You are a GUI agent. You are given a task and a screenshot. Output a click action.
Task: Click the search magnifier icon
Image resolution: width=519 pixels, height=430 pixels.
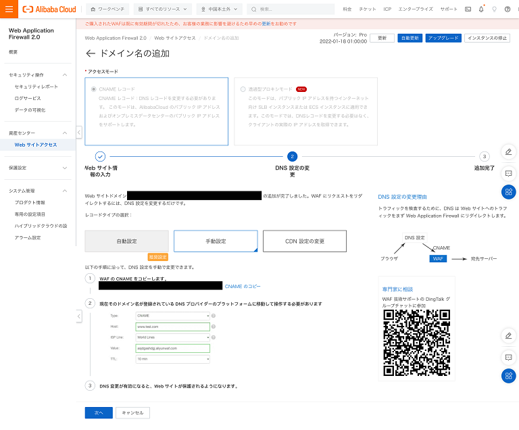pos(254,9)
